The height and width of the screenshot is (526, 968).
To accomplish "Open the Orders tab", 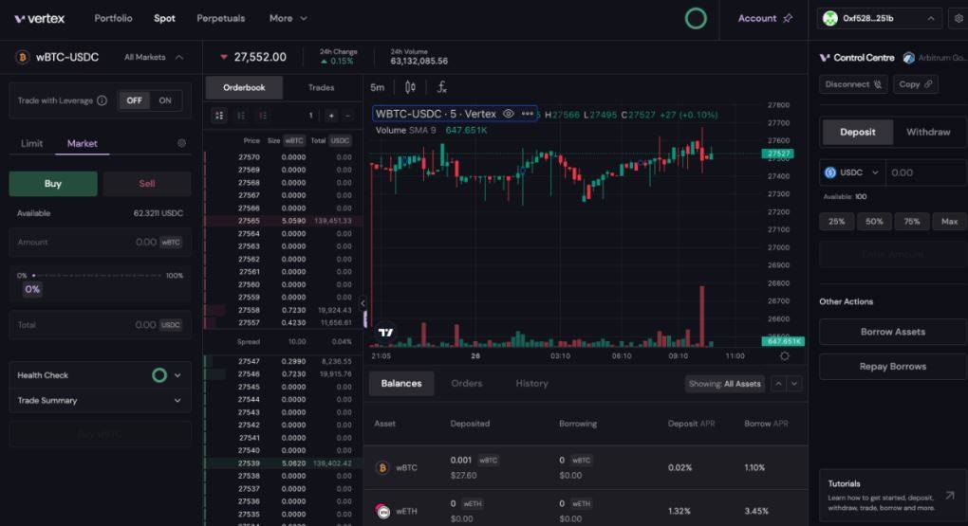I will [x=467, y=384].
